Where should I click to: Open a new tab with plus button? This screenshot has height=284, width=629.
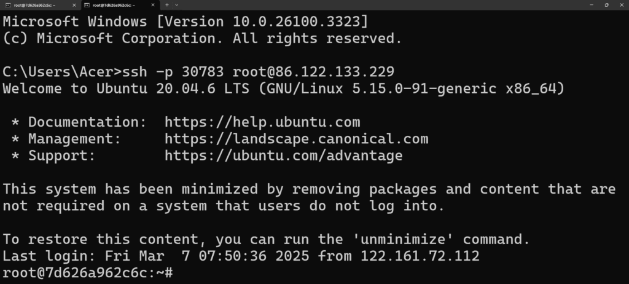point(166,5)
